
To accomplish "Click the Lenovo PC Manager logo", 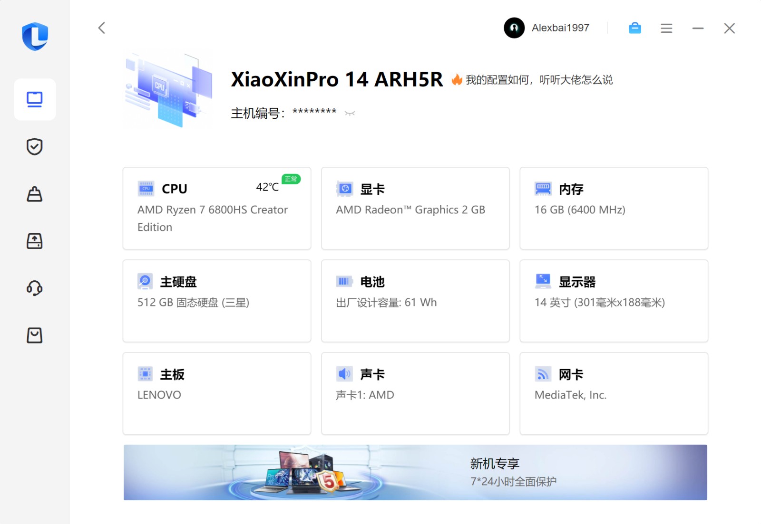I will click(35, 36).
